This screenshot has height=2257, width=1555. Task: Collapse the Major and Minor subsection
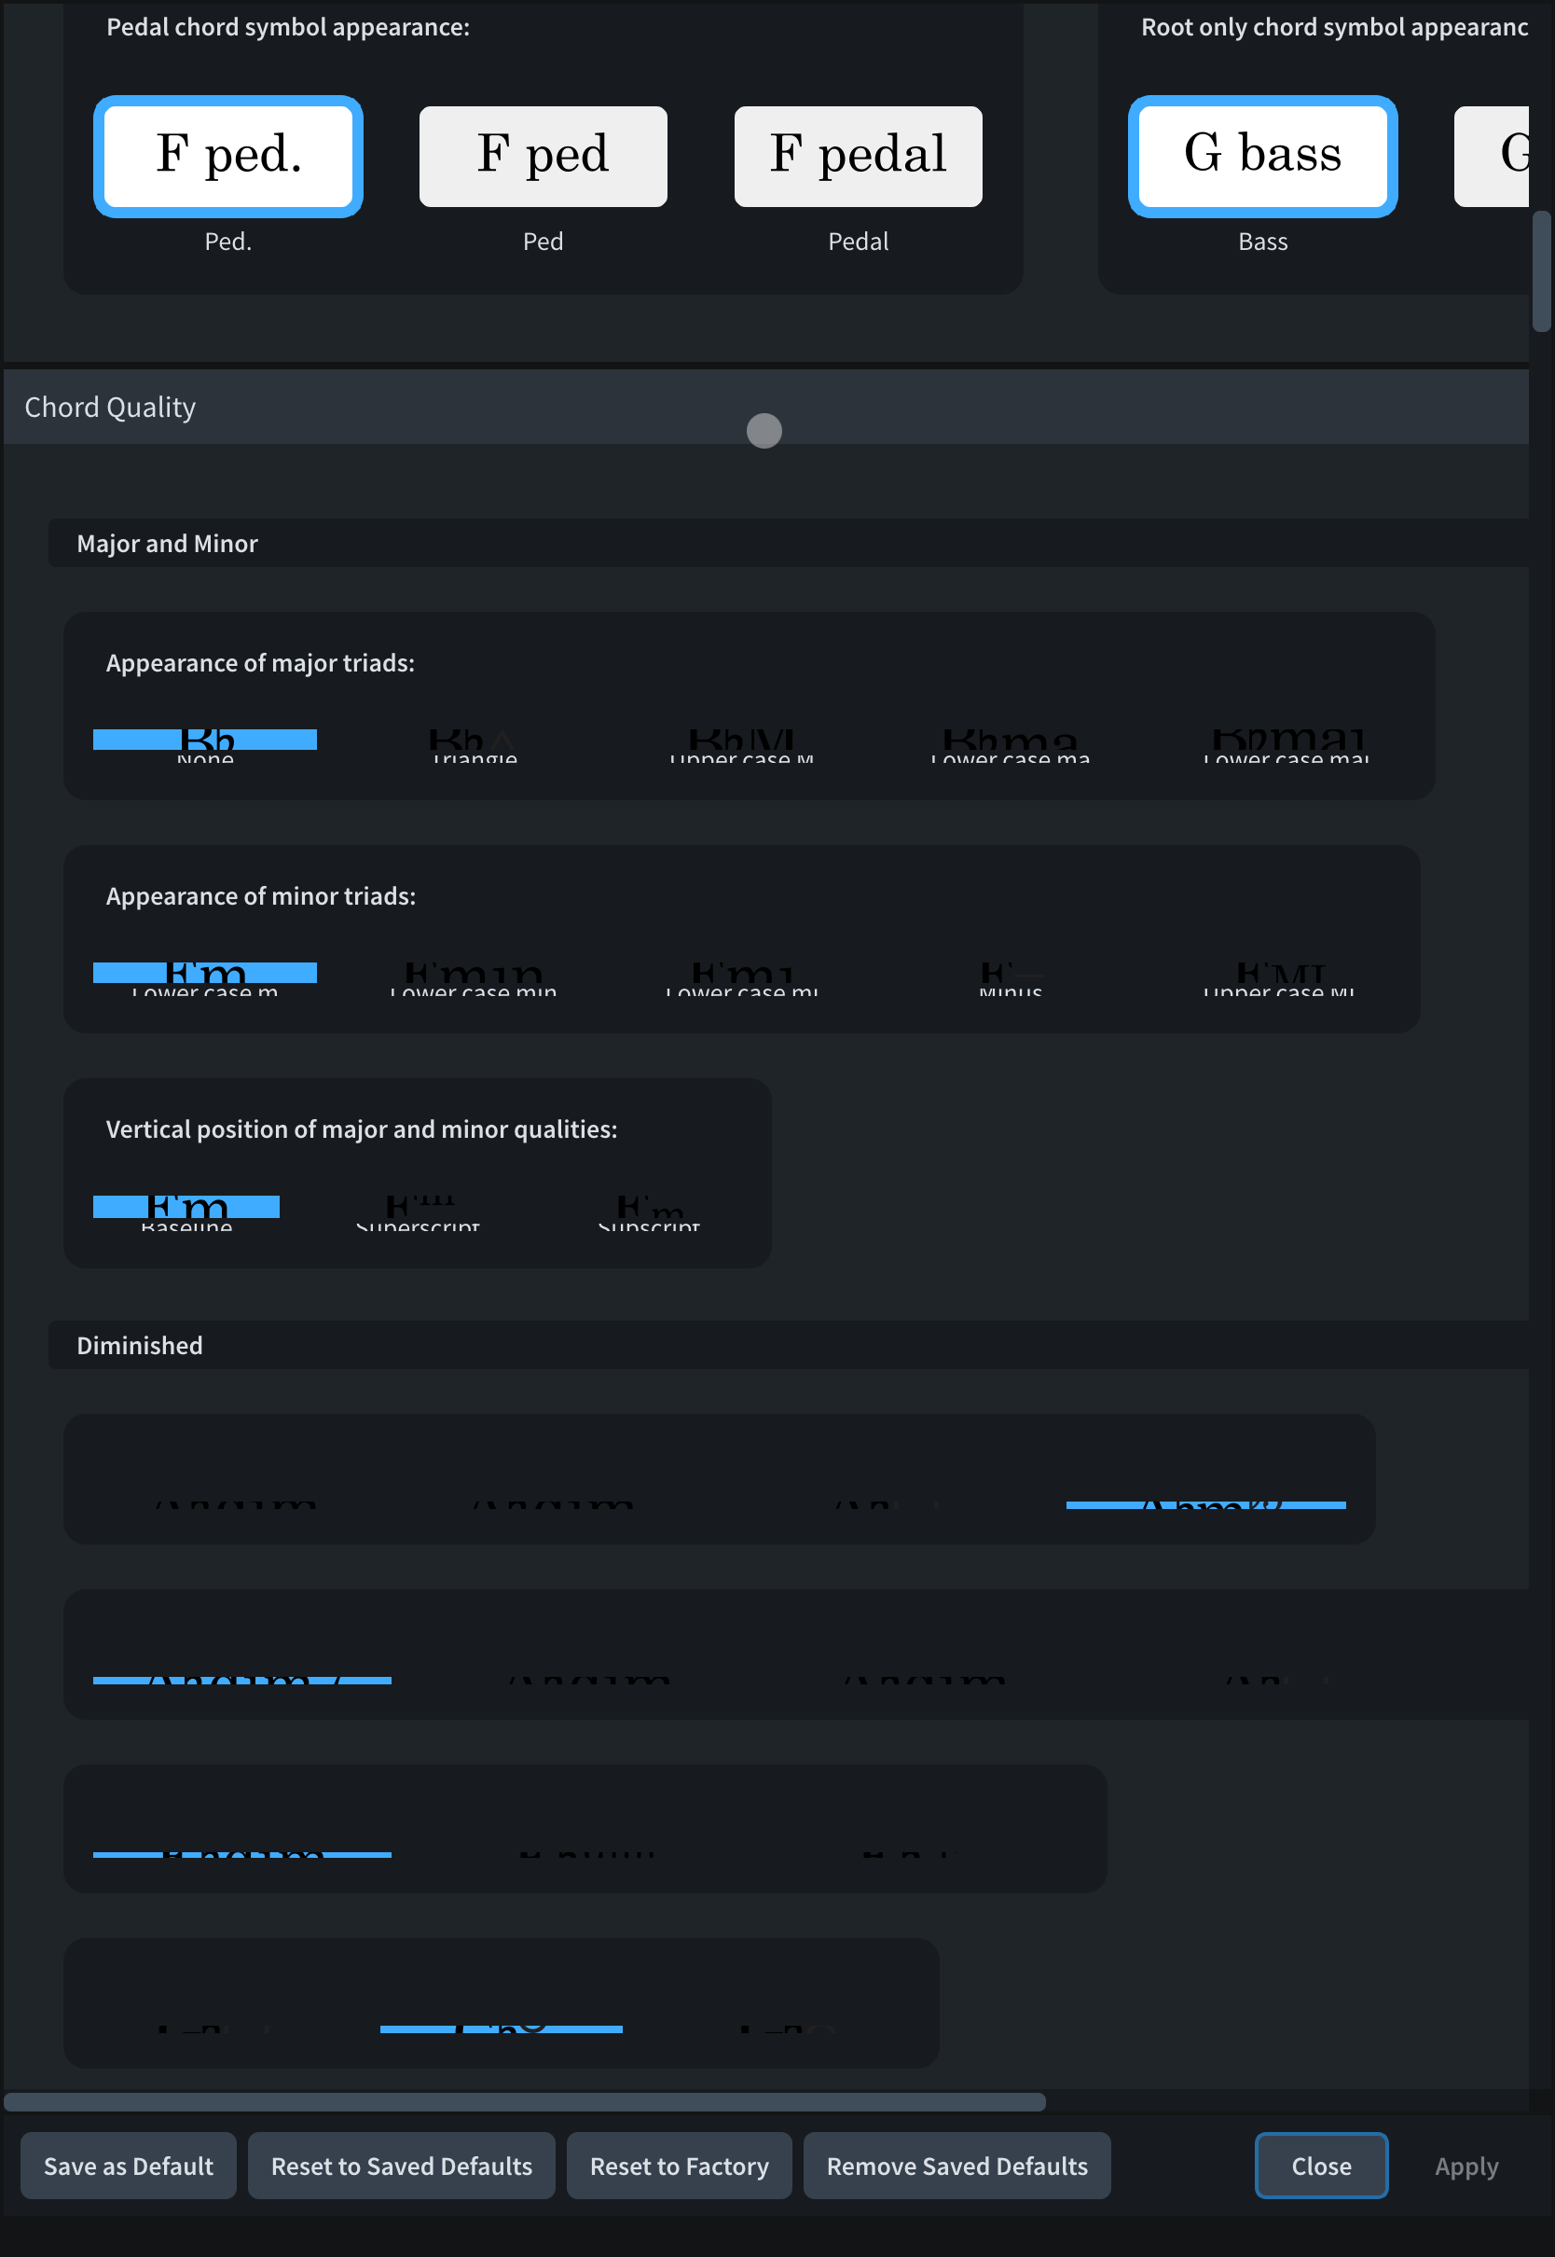168,544
